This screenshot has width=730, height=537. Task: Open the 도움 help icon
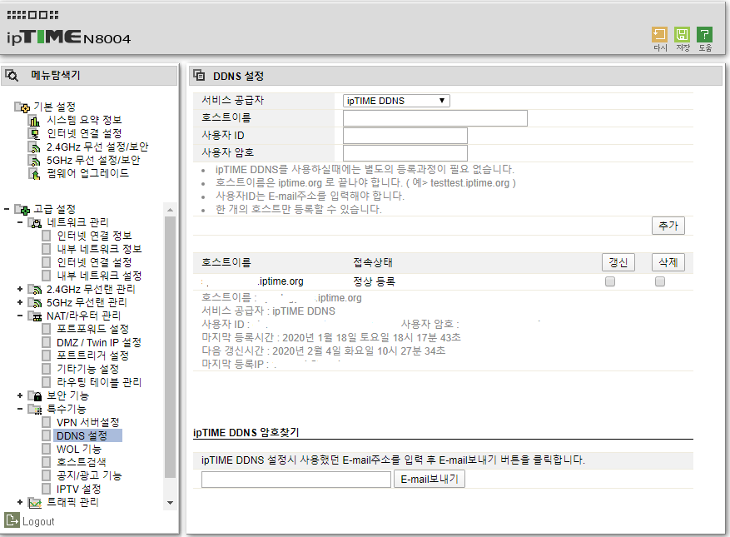(704, 34)
